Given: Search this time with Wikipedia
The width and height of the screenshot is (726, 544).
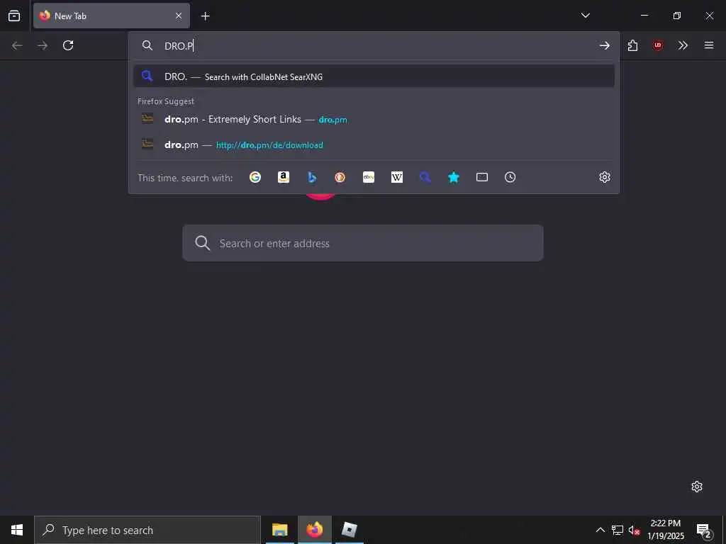Looking at the screenshot, I should pyautogui.click(x=397, y=177).
